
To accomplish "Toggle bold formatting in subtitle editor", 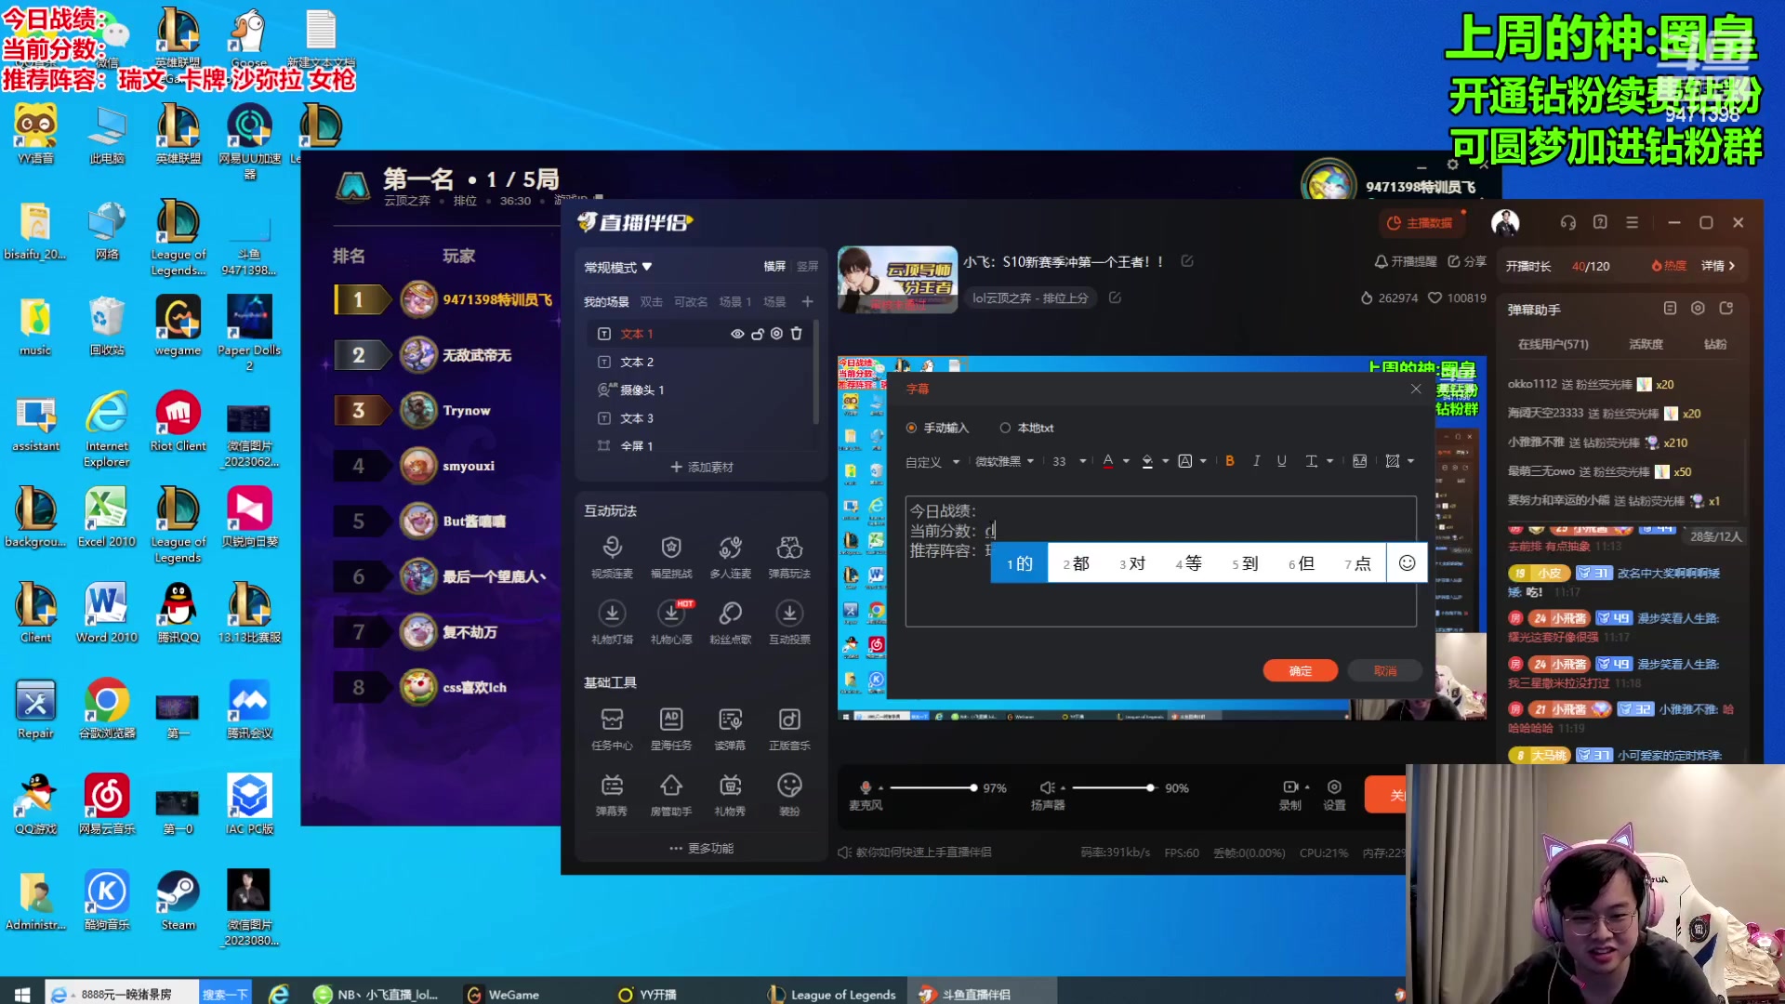I will pyautogui.click(x=1229, y=461).
